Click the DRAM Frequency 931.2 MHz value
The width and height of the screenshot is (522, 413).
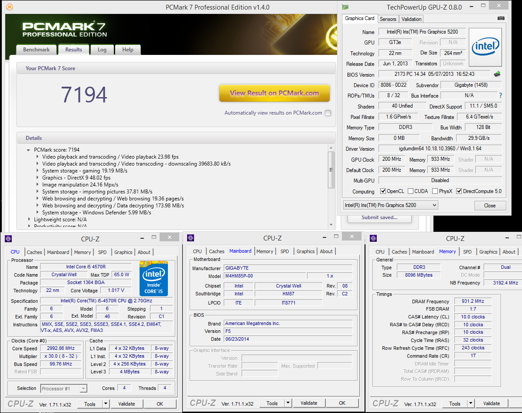tap(473, 301)
